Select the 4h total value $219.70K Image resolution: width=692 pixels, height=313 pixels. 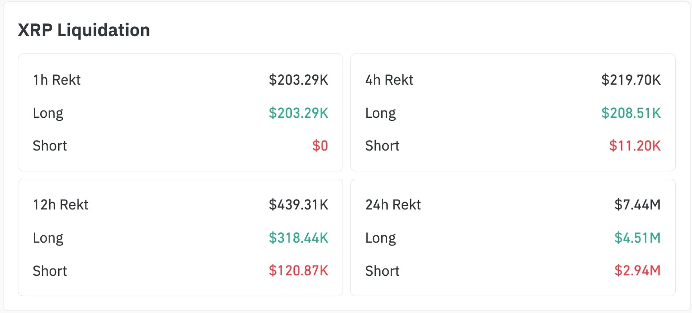631,80
